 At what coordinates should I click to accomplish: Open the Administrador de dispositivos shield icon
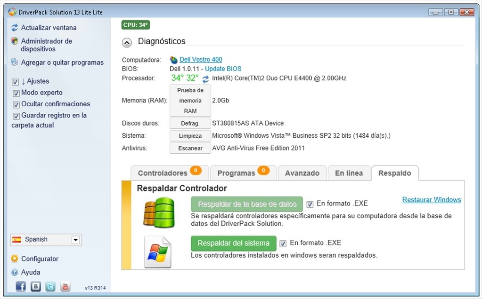pyautogui.click(x=15, y=41)
